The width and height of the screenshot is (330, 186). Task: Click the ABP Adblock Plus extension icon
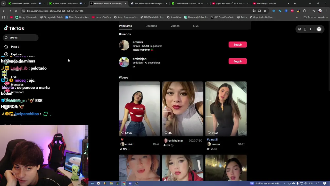pyautogui.click(x=292, y=11)
